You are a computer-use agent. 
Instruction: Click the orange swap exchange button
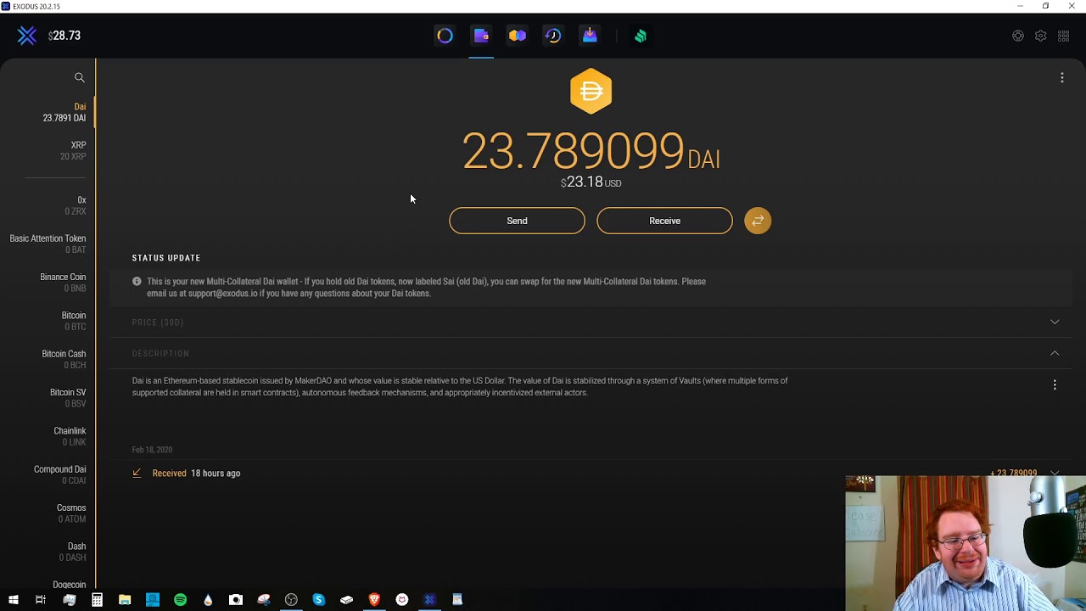(x=758, y=221)
